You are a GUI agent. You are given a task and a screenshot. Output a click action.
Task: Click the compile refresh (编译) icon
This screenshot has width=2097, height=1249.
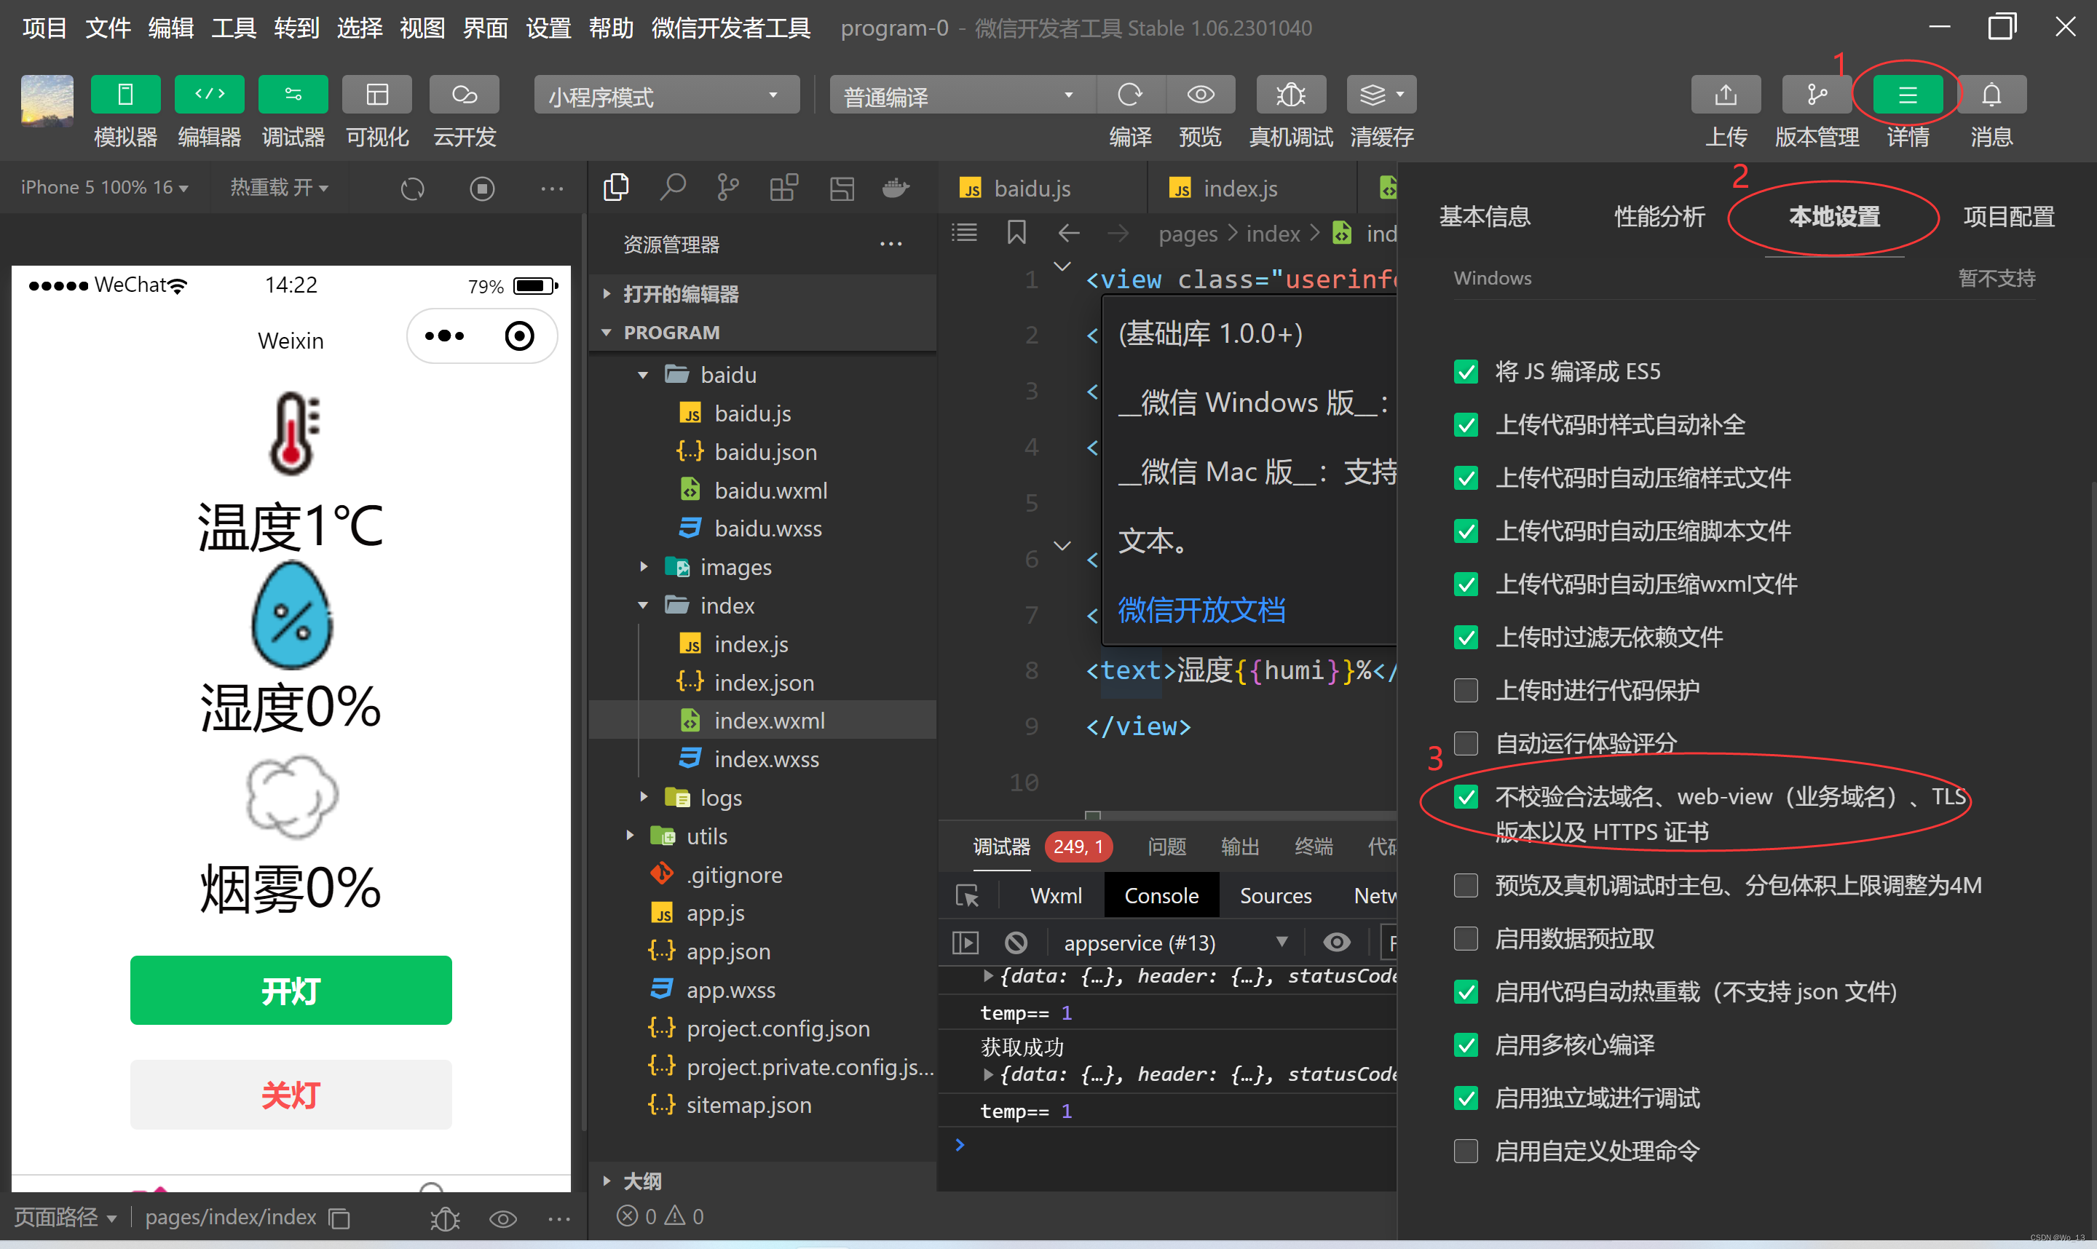[1130, 95]
